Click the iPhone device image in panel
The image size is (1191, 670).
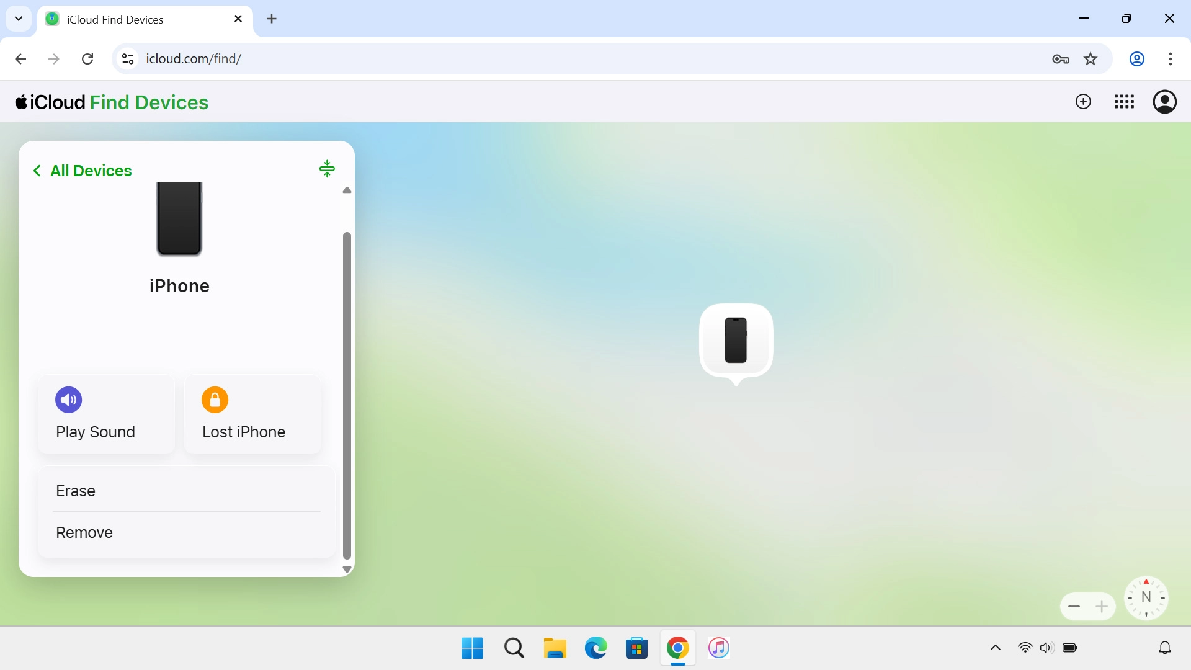(x=179, y=220)
